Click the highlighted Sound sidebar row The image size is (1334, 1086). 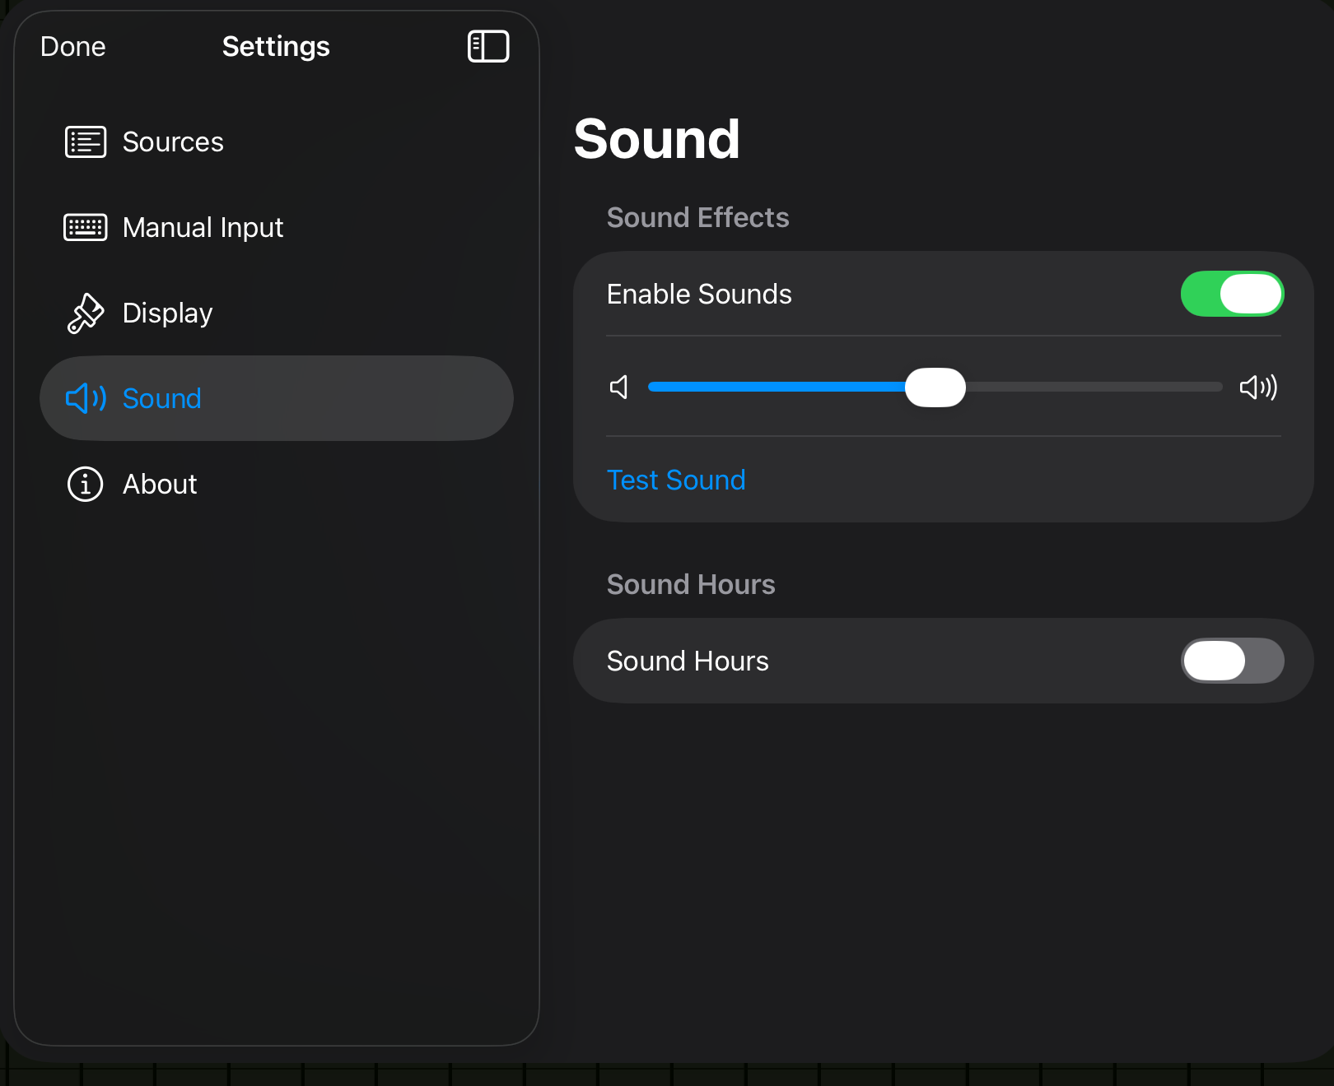click(x=276, y=398)
